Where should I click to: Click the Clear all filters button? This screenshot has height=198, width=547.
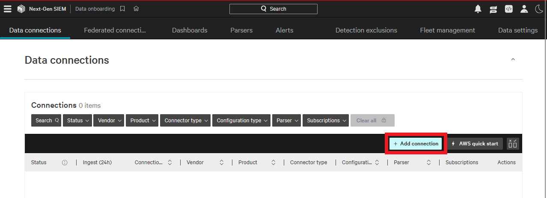tap(372, 121)
